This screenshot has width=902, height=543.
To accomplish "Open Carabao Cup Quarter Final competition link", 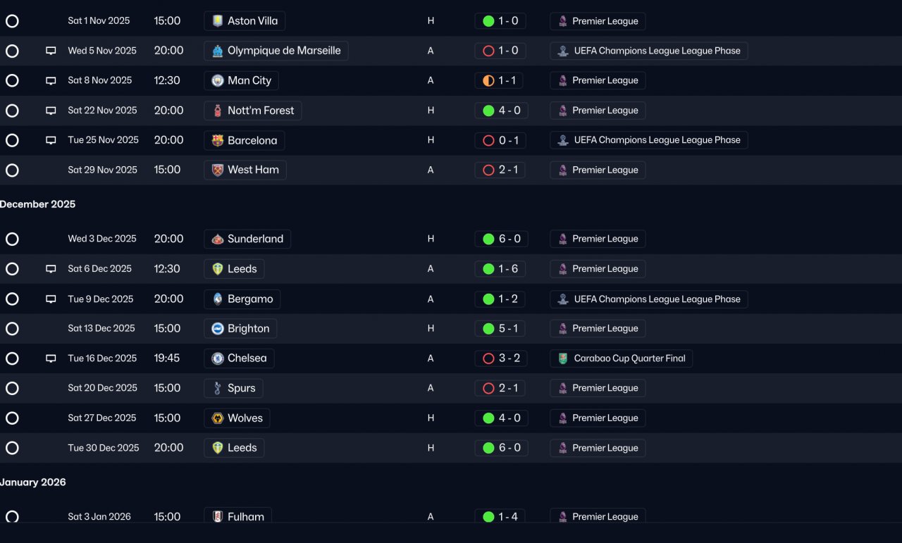I will [x=622, y=358].
